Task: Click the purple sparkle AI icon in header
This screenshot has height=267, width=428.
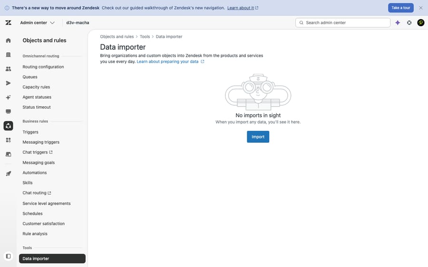Action: (x=398, y=23)
